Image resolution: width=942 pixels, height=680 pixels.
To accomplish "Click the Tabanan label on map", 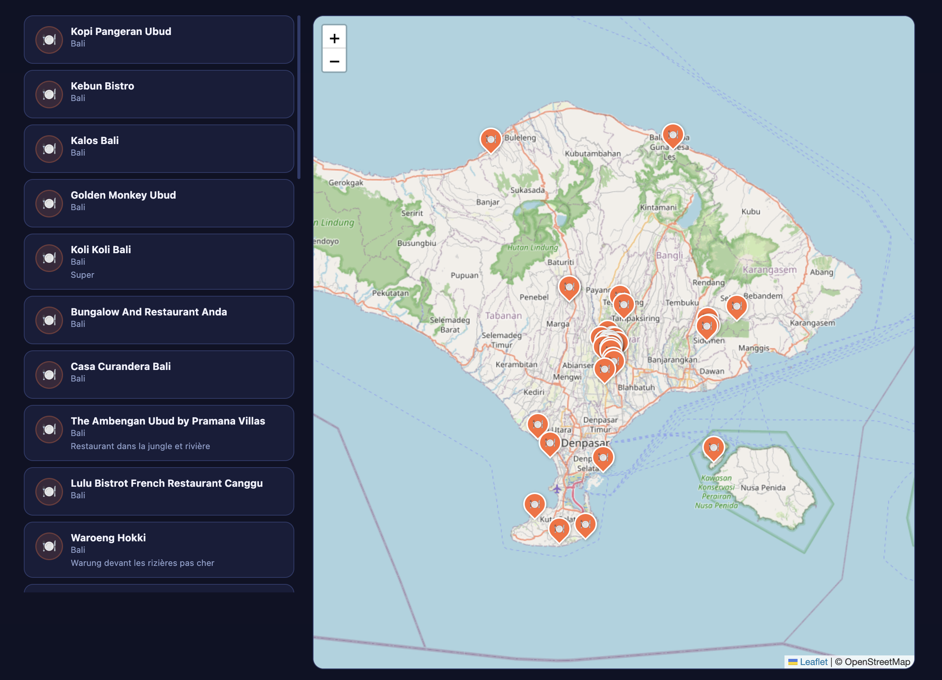I will pyautogui.click(x=503, y=316).
